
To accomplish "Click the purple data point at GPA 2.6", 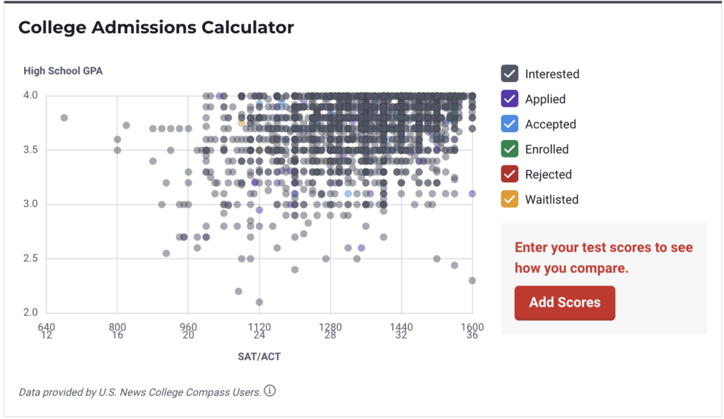I will (x=361, y=248).
